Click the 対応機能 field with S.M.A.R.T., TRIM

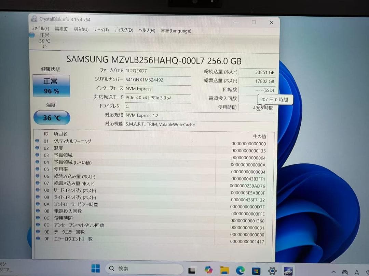[x=200, y=125]
